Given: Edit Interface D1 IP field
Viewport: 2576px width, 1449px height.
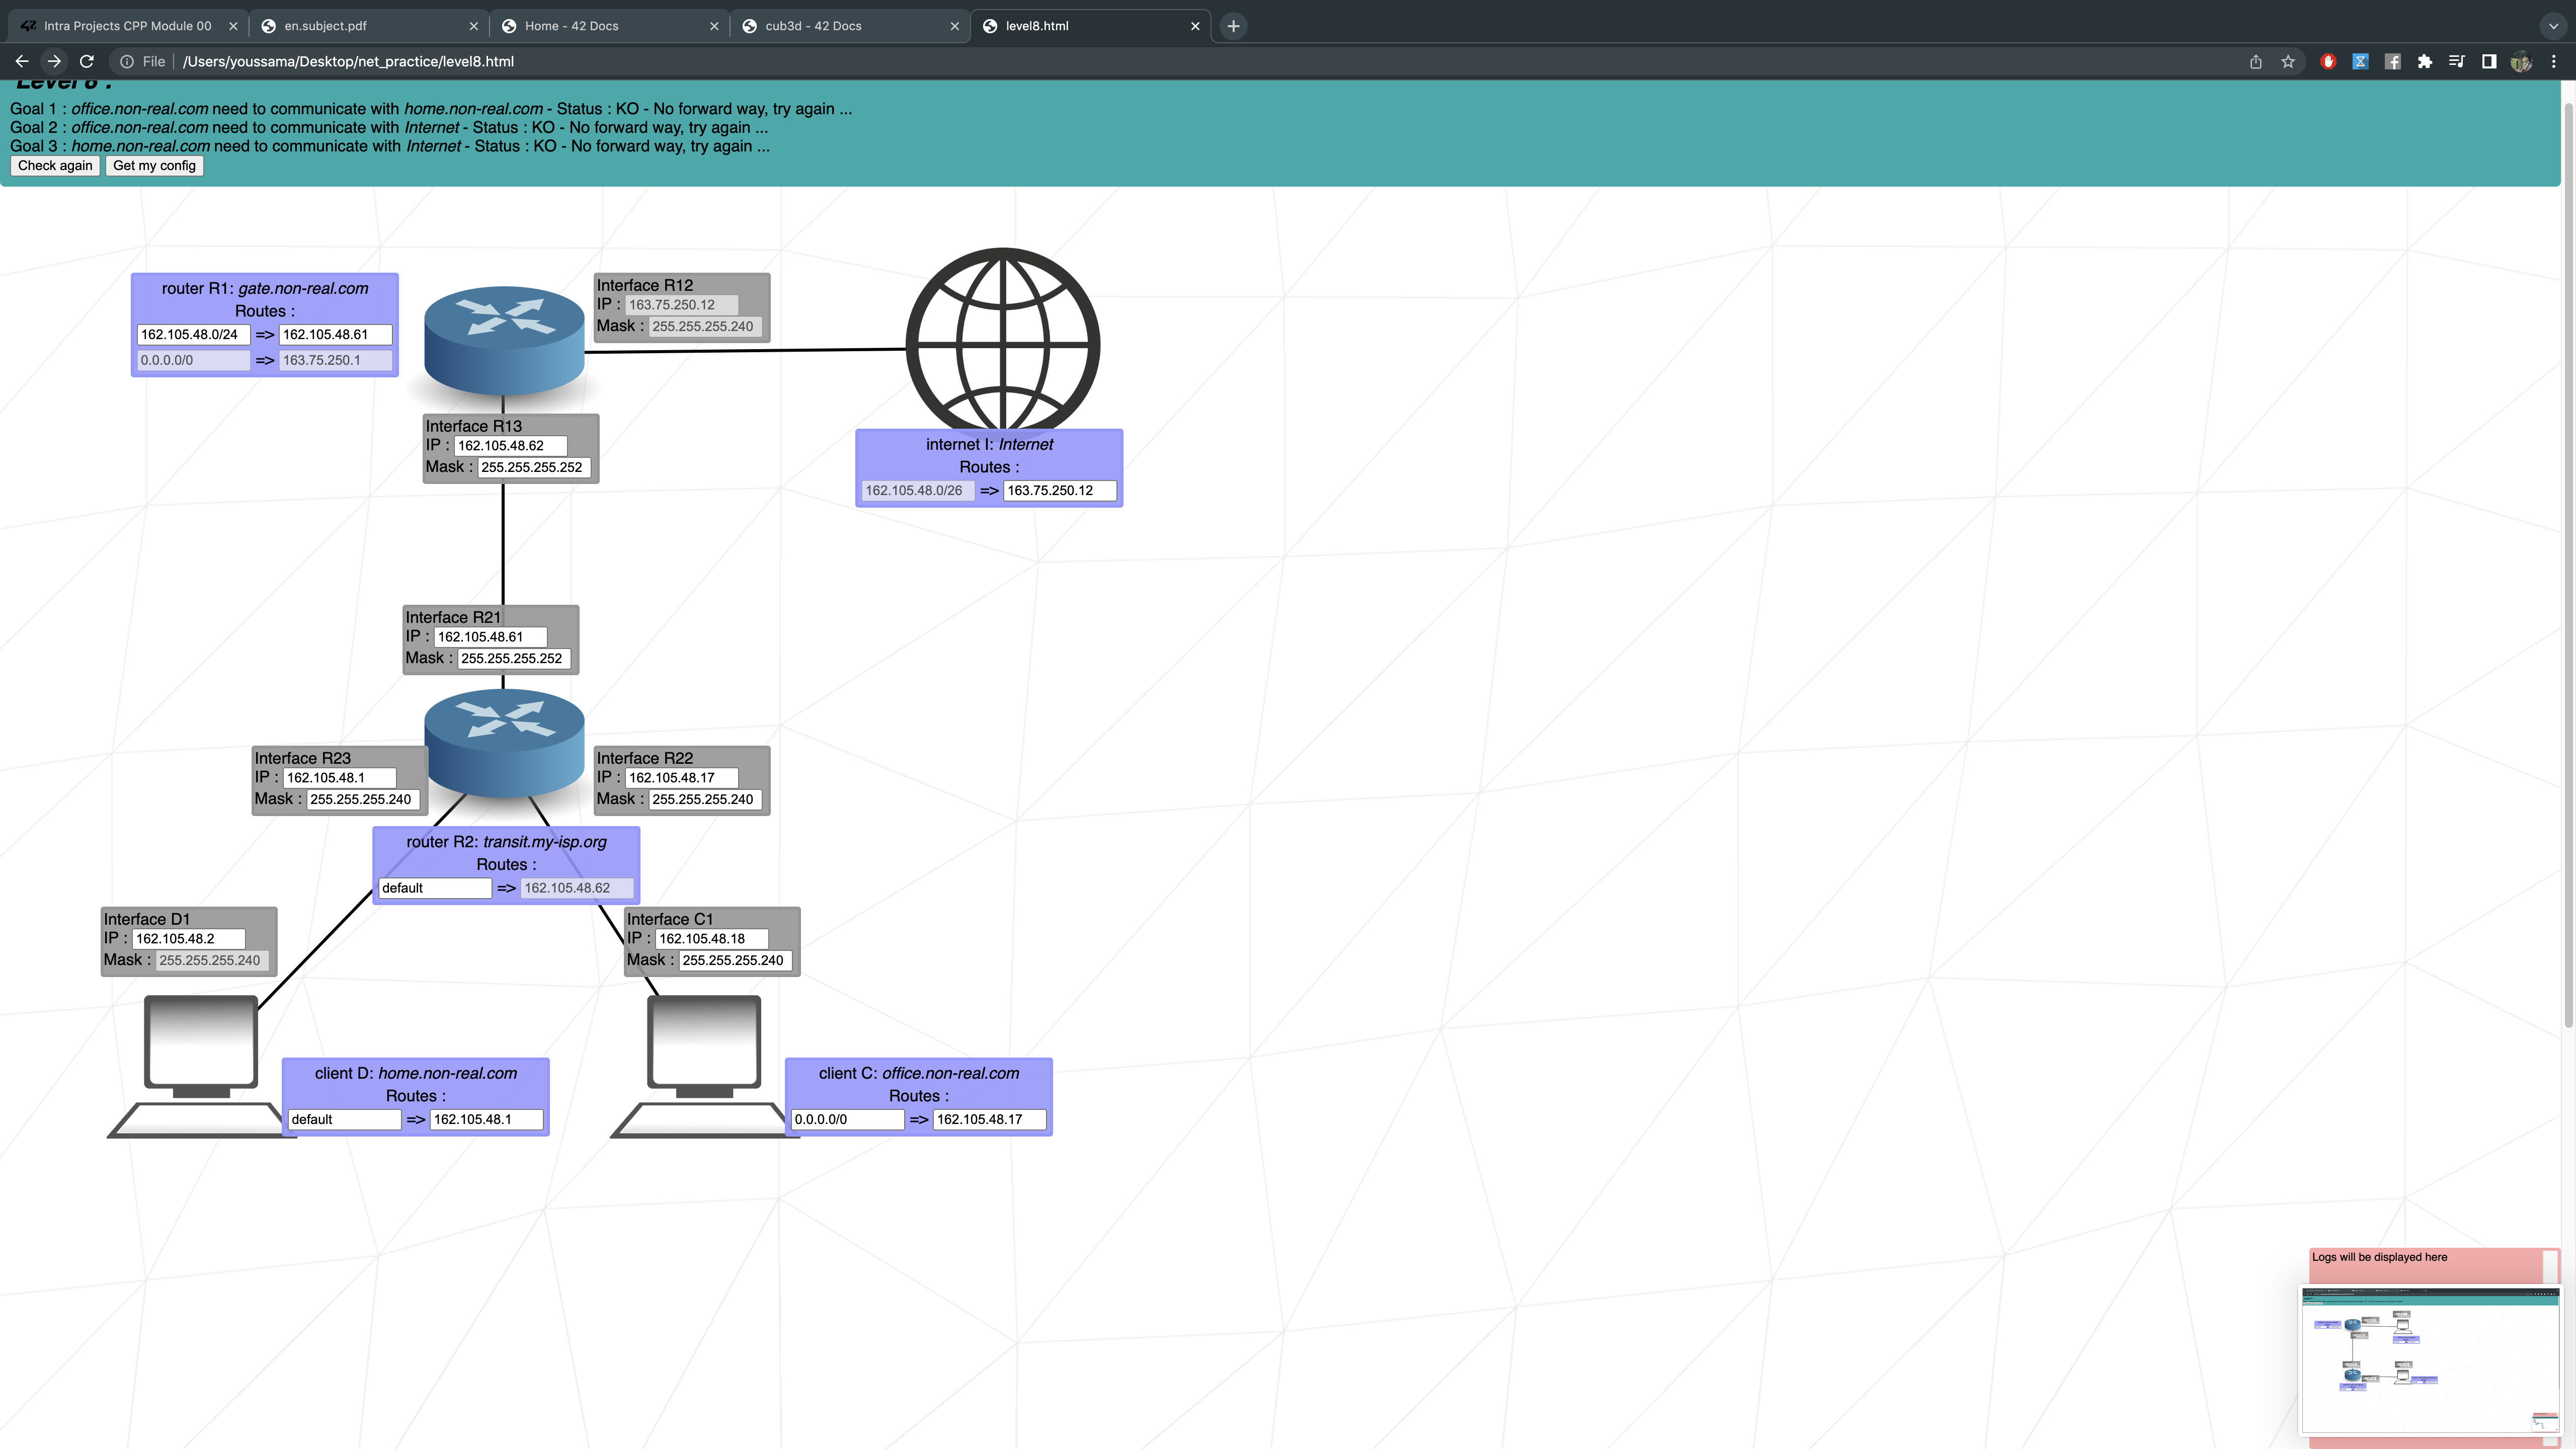Looking at the screenshot, I should coord(188,939).
